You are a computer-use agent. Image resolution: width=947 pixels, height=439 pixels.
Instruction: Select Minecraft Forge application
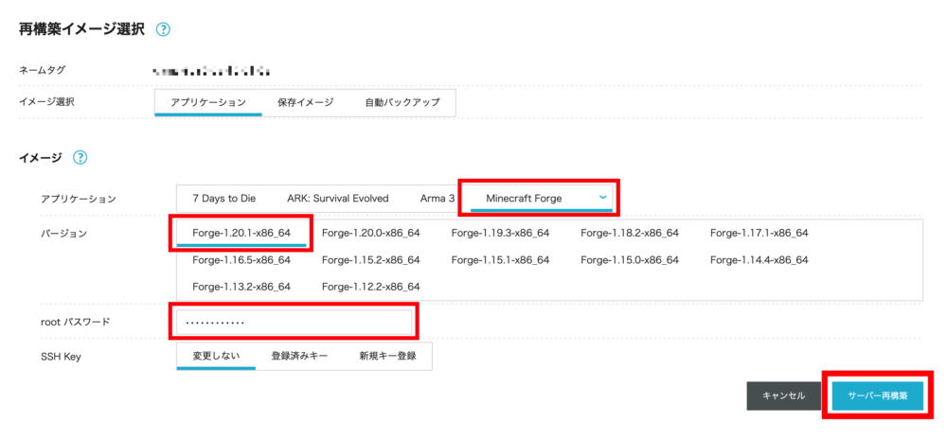[525, 198]
